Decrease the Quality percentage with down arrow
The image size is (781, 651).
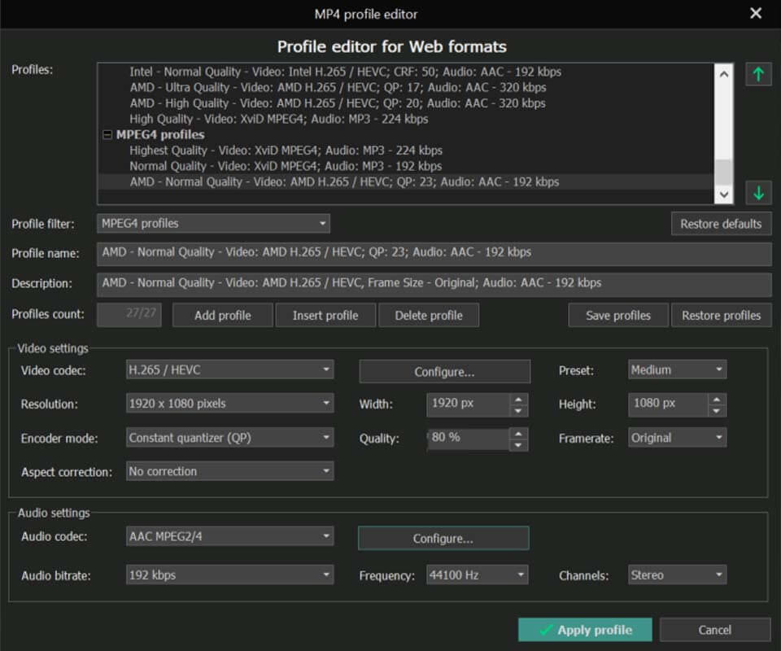(518, 445)
